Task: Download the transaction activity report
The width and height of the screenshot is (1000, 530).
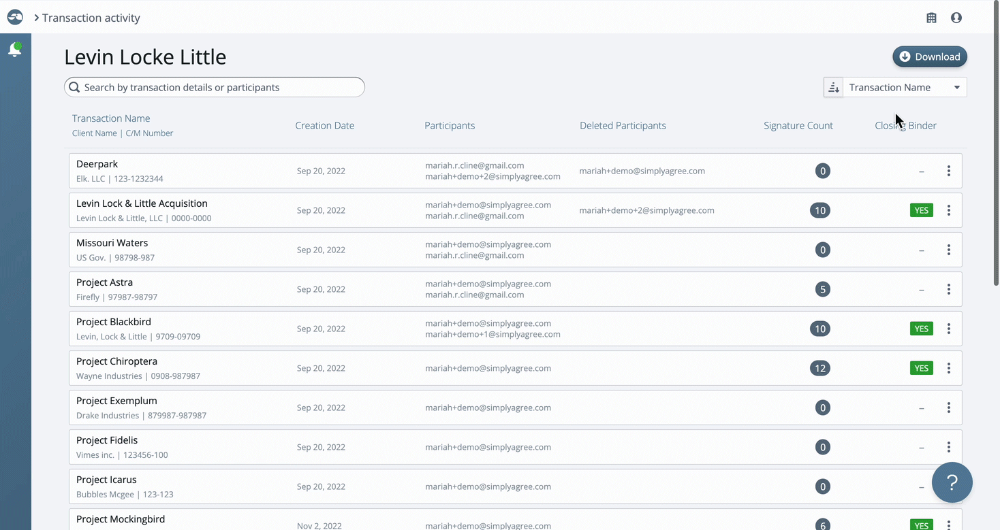Action: coord(930,56)
